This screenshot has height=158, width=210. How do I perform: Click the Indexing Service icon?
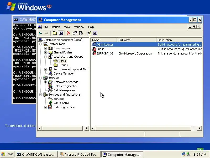point(50,107)
